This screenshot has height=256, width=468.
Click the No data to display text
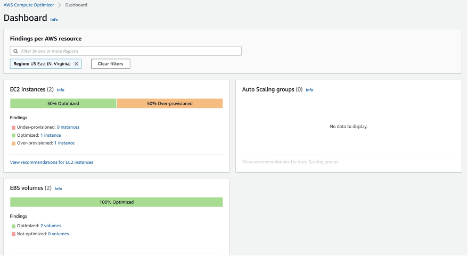(x=349, y=127)
